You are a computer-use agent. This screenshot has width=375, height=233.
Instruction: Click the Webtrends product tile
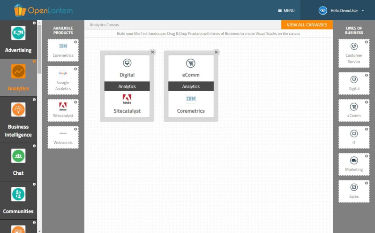pos(63,137)
